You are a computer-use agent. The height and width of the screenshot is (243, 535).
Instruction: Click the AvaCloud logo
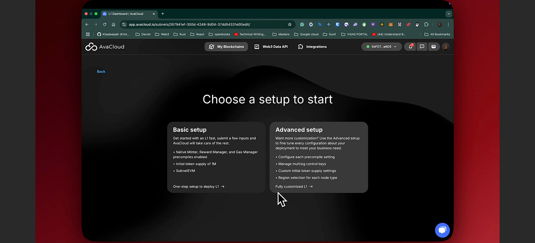point(105,47)
